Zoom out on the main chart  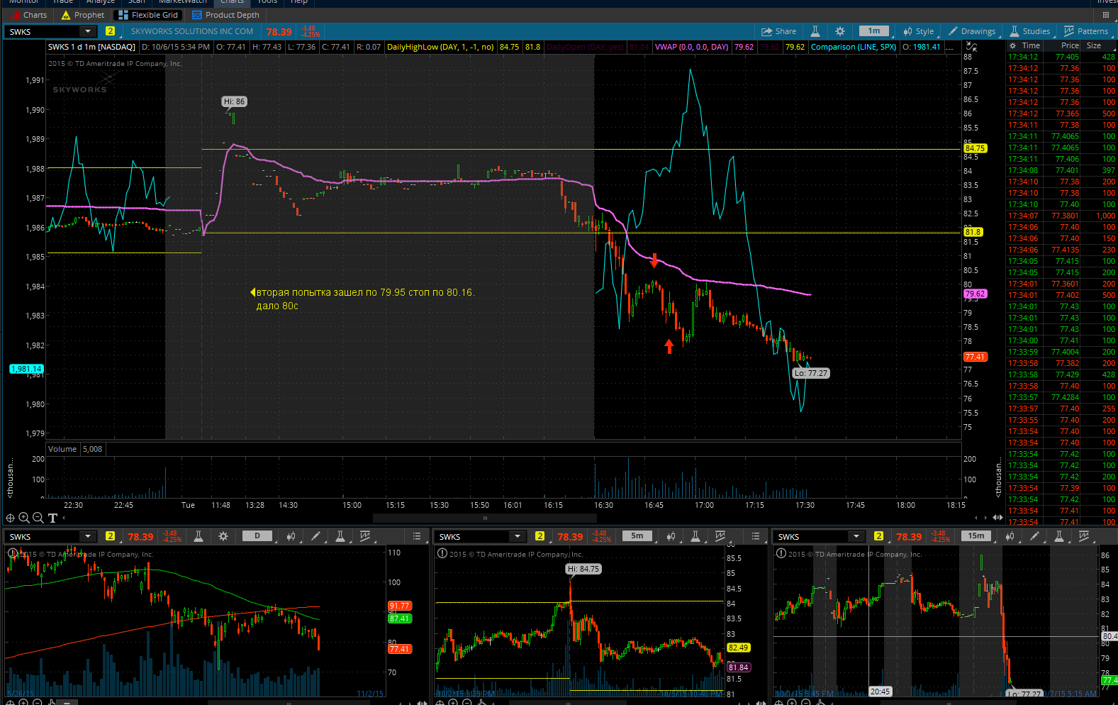click(38, 518)
